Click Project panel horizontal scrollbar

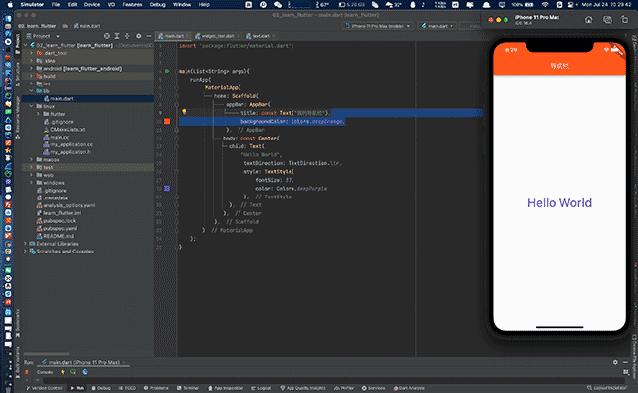[46, 354]
